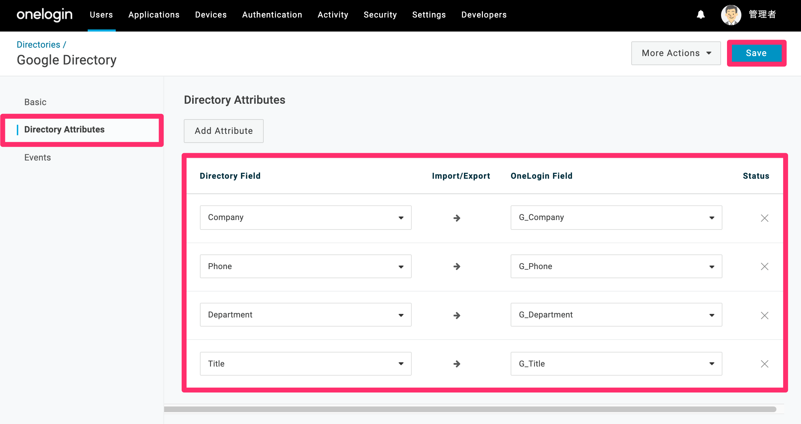Remove the Department attribute row
Image resolution: width=801 pixels, height=424 pixels.
coord(765,315)
